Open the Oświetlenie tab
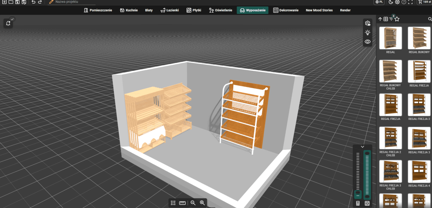Screen dimensions: 432x208 point(220,10)
